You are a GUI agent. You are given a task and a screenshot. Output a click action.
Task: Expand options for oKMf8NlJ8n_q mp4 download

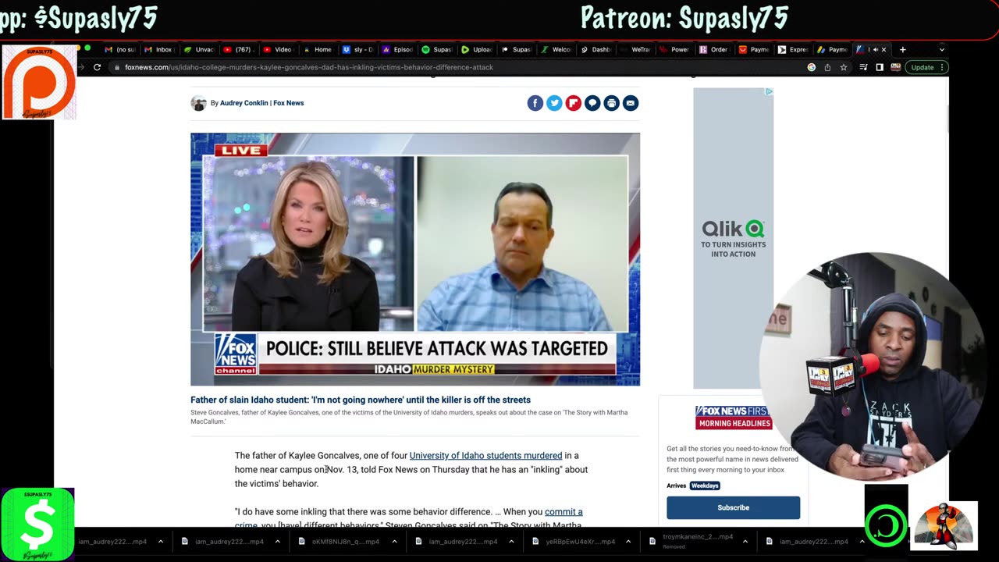(x=394, y=541)
